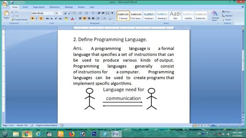Toggle Bold formatting
This screenshot has width=246, height=138.
point(32,18)
